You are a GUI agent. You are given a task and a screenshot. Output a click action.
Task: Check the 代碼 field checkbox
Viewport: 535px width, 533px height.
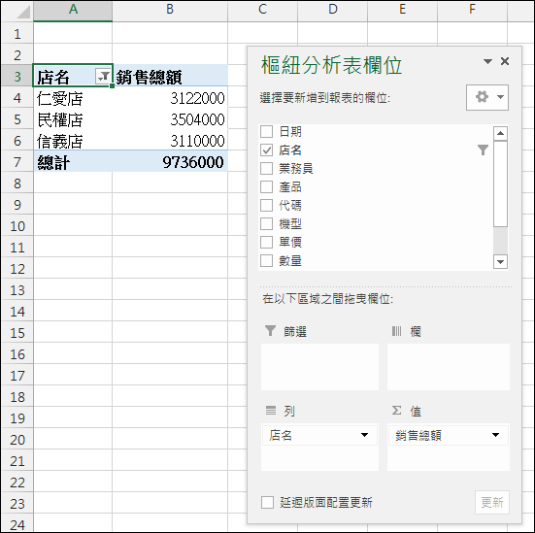(266, 206)
